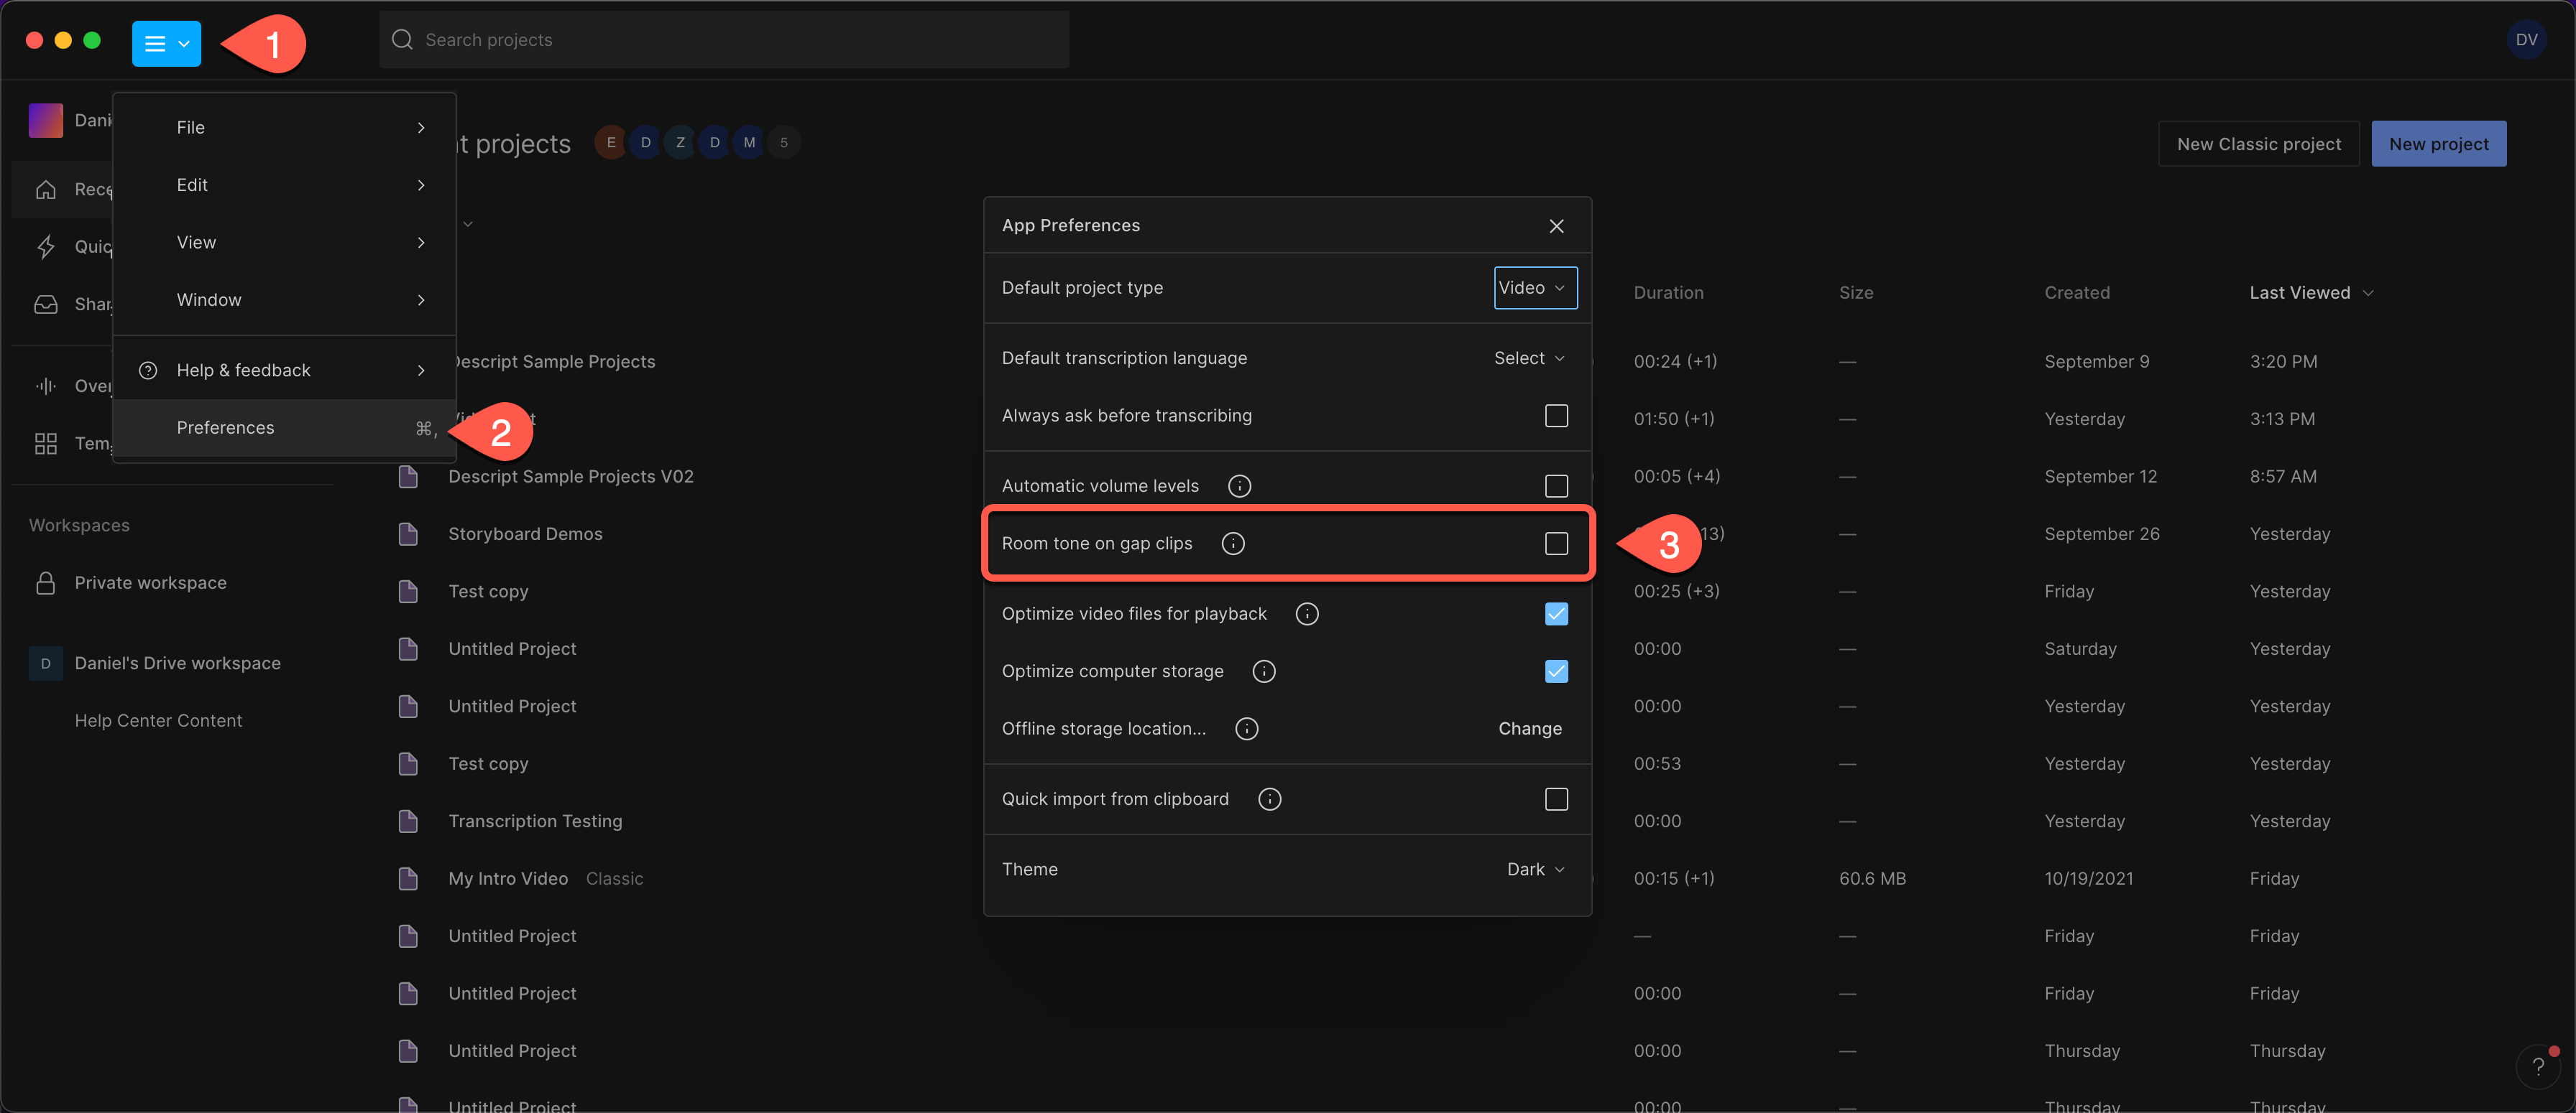Open Default project type Video dropdown
Image resolution: width=2576 pixels, height=1113 pixels.
[x=1534, y=288]
